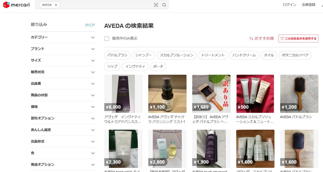
Task: Expand the あんしん鑑定 filter
Action: pyautogui.click(x=63, y=130)
